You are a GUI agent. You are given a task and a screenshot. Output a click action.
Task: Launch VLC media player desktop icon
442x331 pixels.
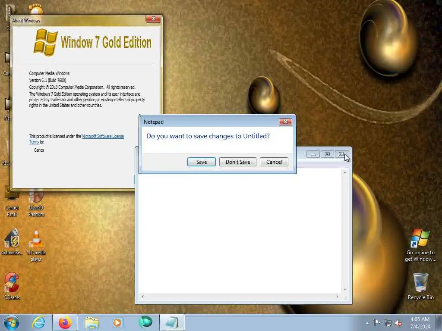pos(36,245)
